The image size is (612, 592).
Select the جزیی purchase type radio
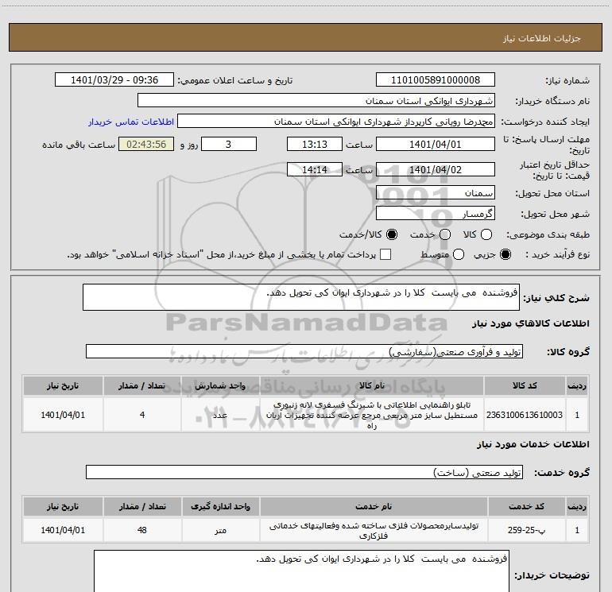coord(505,254)
